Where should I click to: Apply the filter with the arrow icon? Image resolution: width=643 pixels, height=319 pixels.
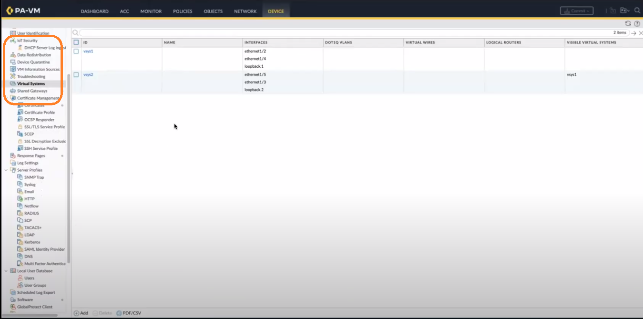(633, 33)
